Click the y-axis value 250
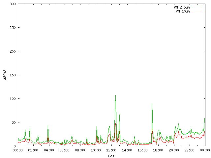The image size is (211, 158). coord(13,28)
